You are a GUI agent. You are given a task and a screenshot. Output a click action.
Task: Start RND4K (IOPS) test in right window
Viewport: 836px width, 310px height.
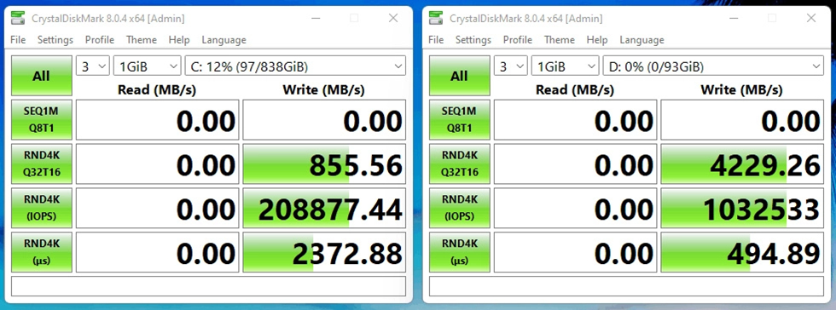[459, 208]
